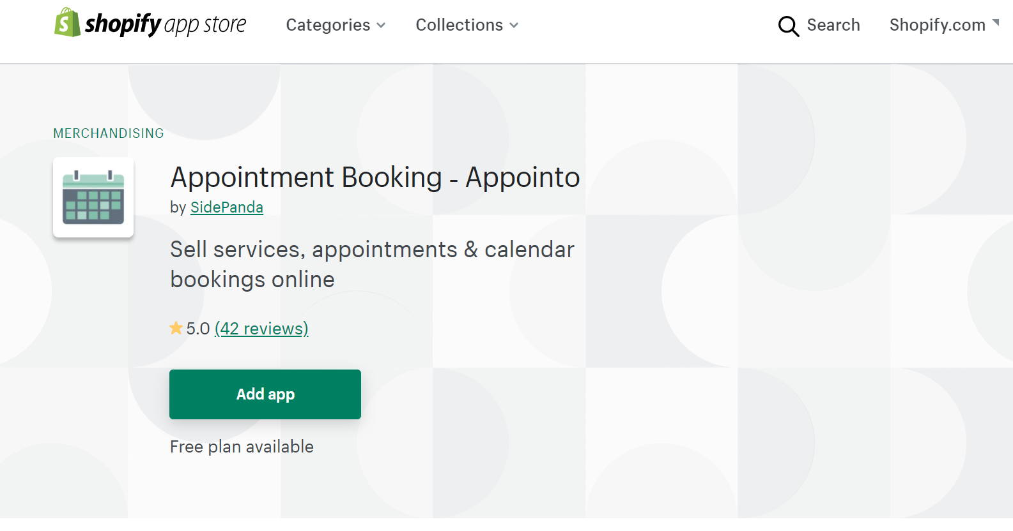Click the "Free plan available" text
The width and height of the screenshot is (1013, 531).
point(242,447)
